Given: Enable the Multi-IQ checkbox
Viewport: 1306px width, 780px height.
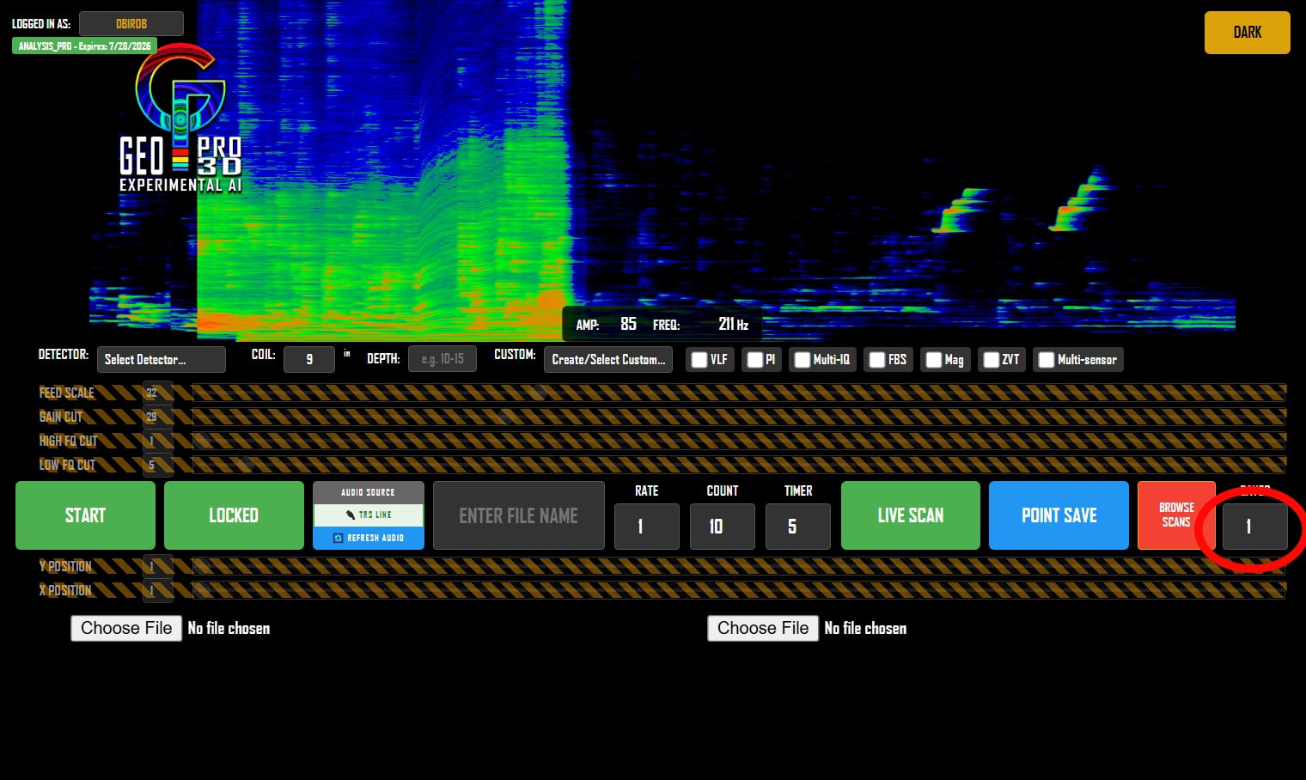Looking at the screenshot, I should 802,360.
